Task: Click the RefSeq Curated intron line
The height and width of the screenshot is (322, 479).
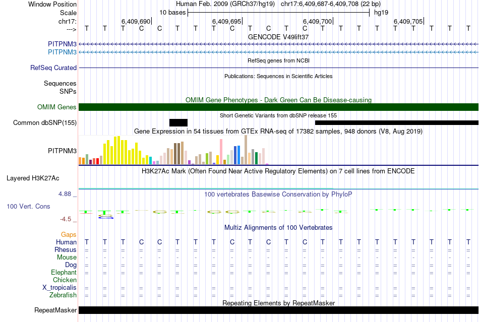Action: [x=278, y=68]
